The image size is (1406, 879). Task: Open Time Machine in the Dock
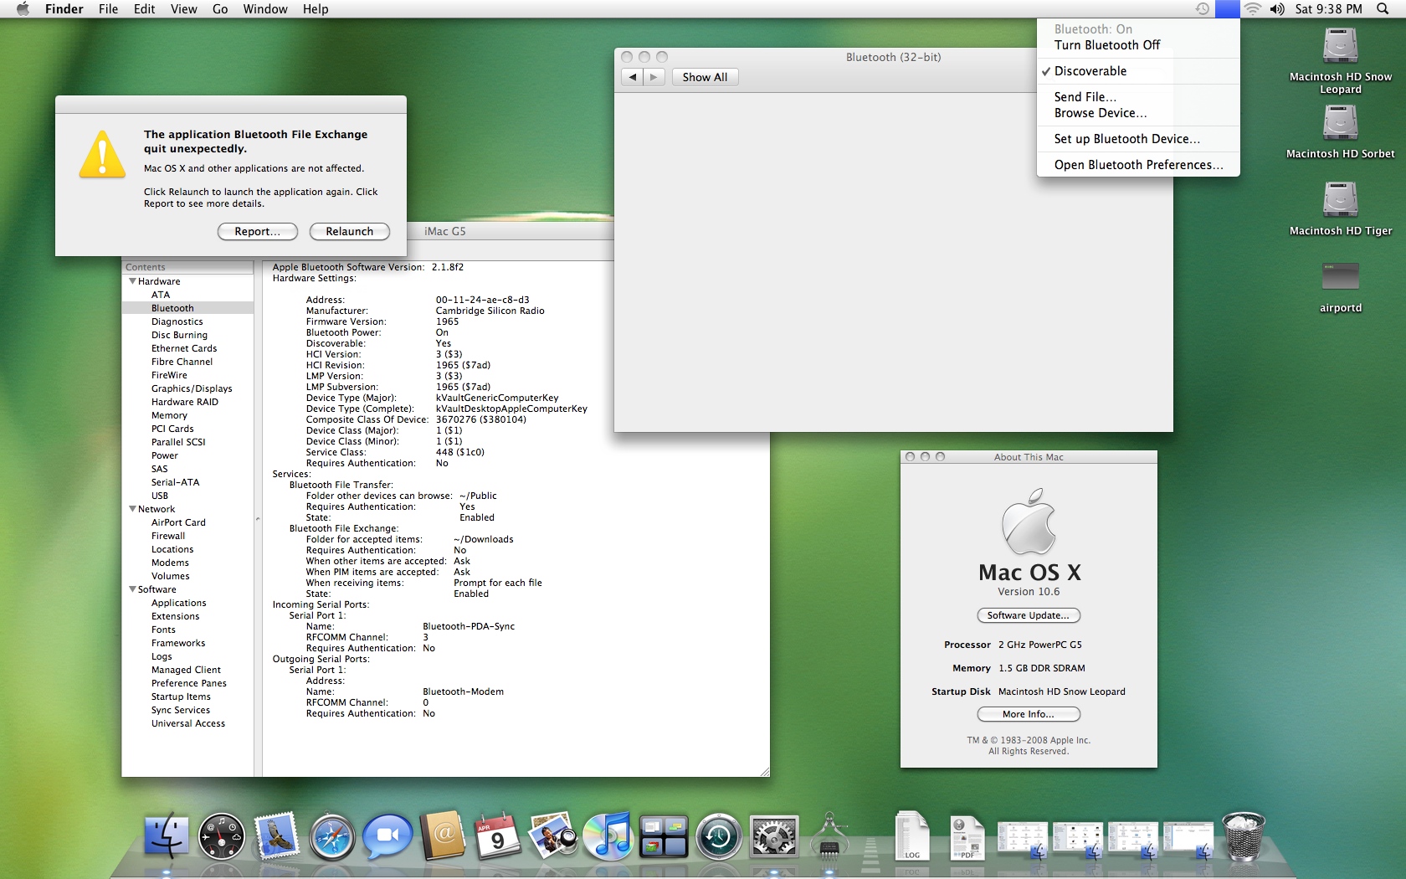point(719,836)
